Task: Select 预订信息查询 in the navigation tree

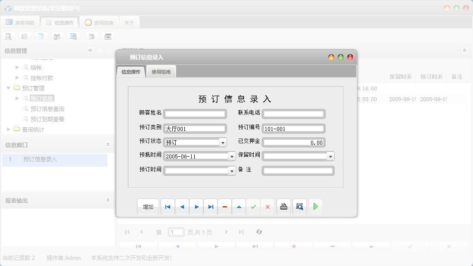Action: [47, 108]
